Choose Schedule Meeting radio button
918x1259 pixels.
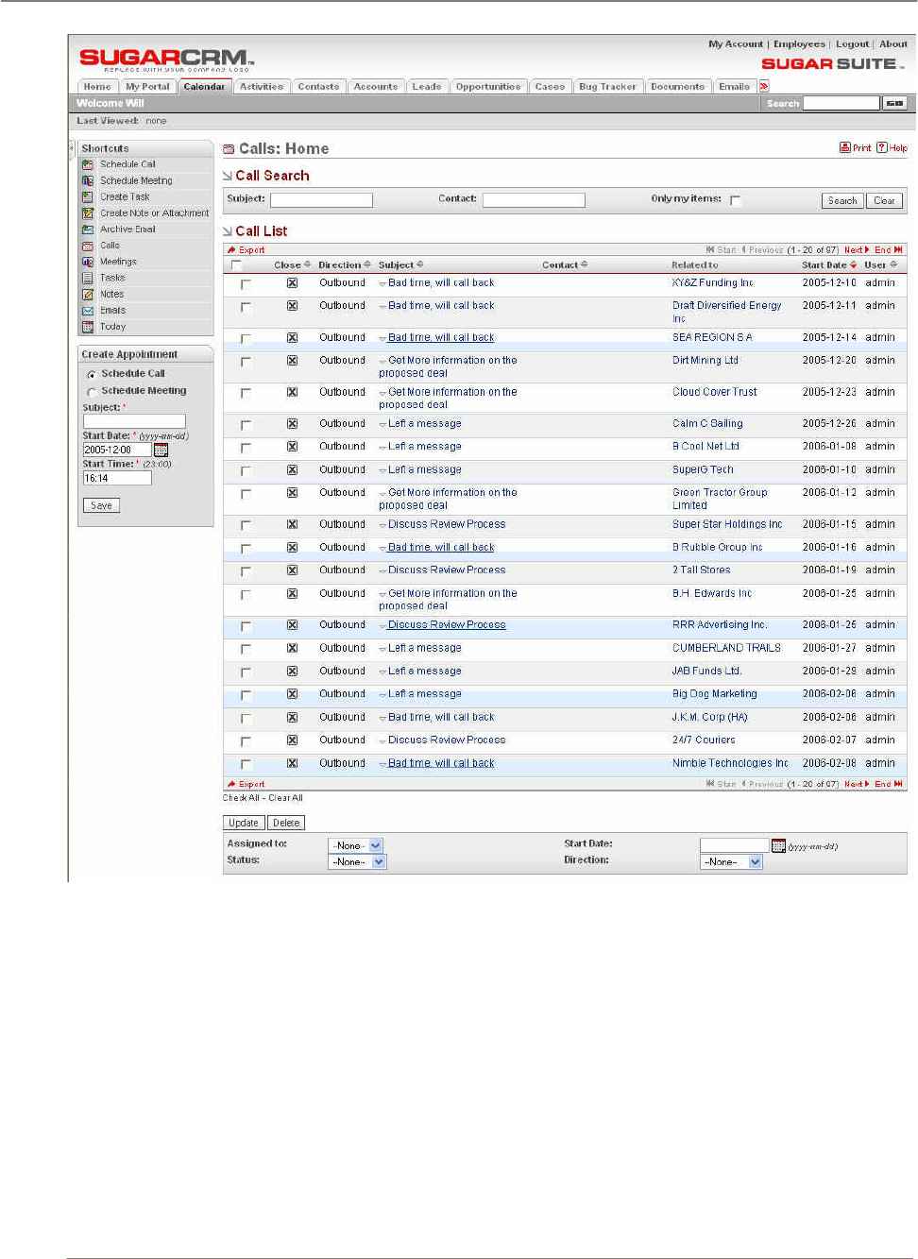point(92,392)
